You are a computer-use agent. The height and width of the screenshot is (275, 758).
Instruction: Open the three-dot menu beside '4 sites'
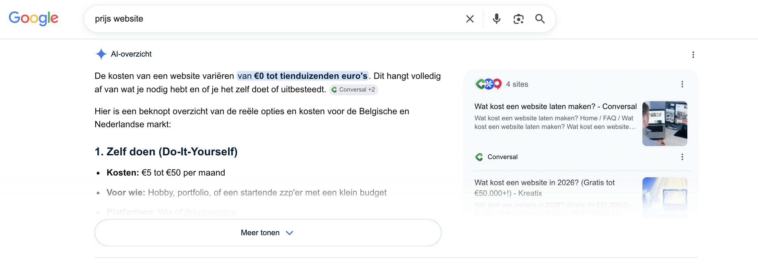coord(682,84)
